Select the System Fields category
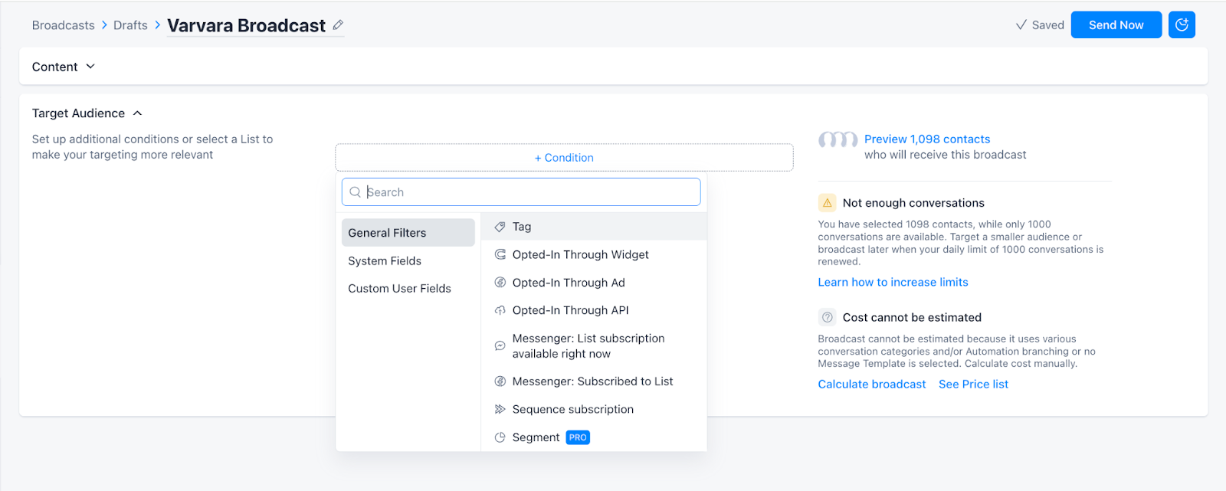The image size is (1226, 491). pos(385,261)
